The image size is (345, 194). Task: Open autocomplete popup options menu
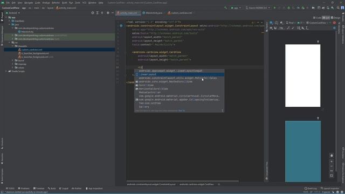(x=222, y=110)
